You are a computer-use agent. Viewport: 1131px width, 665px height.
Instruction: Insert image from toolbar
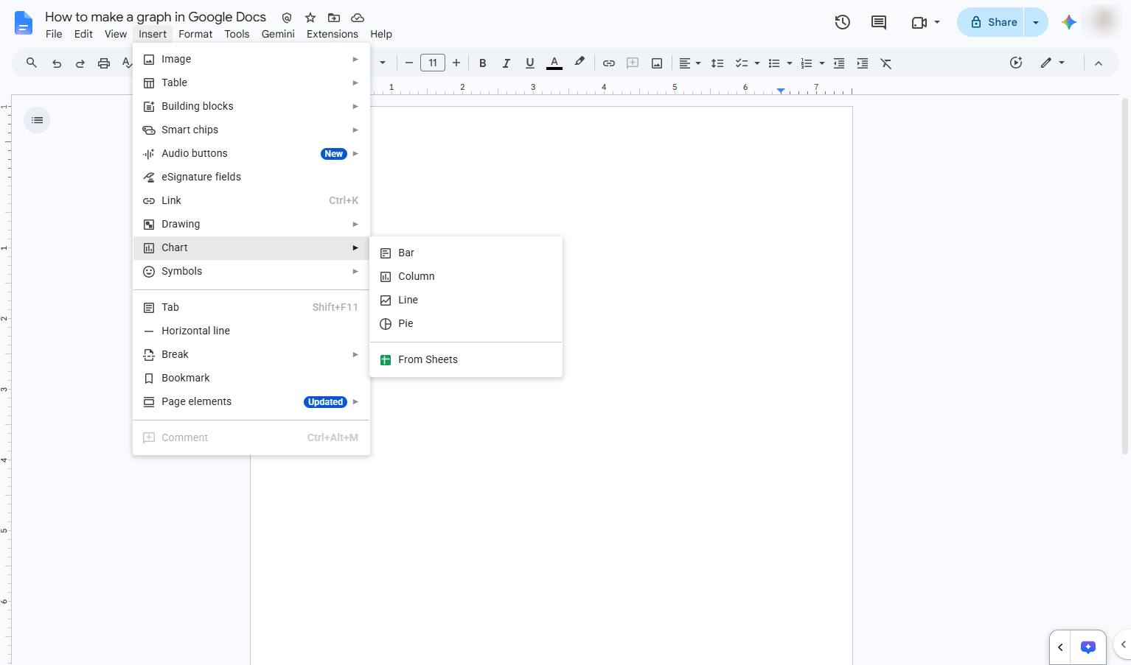(x=657, y=63)
